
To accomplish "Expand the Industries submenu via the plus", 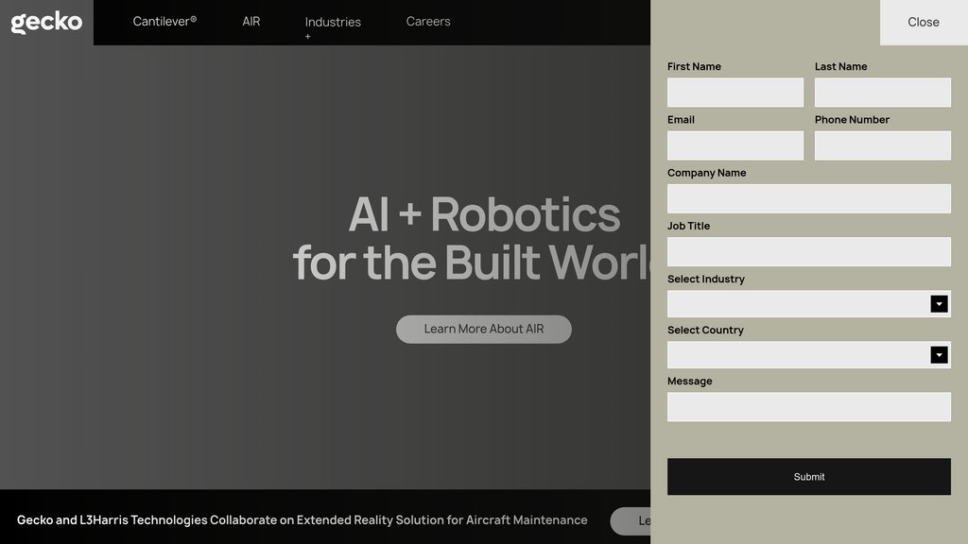I will [x=307, y=36].
